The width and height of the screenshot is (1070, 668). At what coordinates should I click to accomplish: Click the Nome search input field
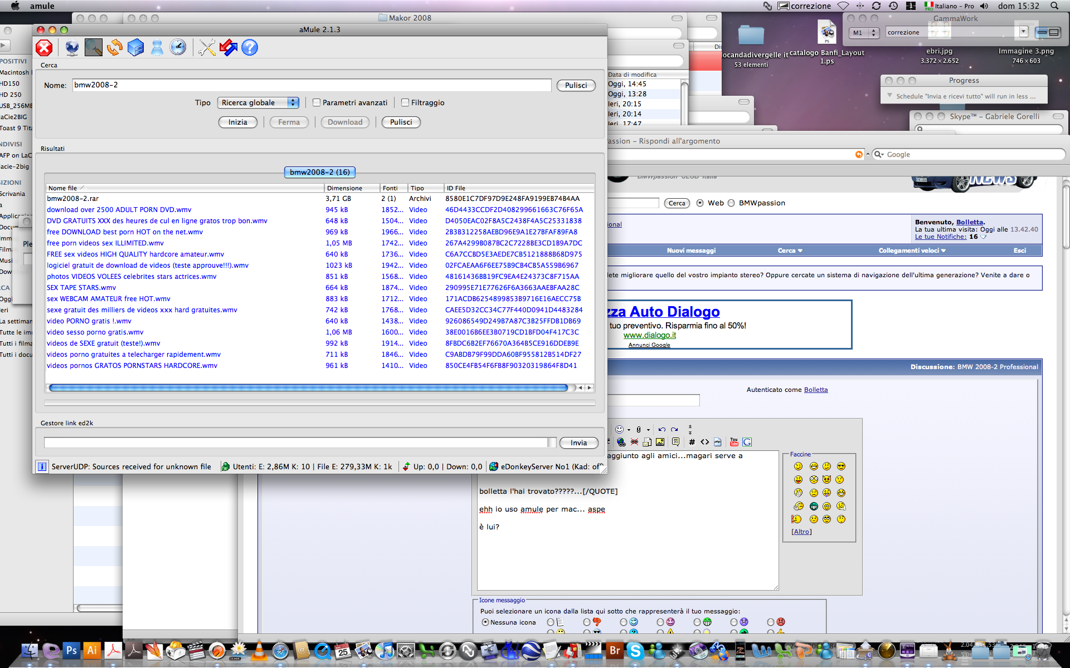[x=312, y=85]
